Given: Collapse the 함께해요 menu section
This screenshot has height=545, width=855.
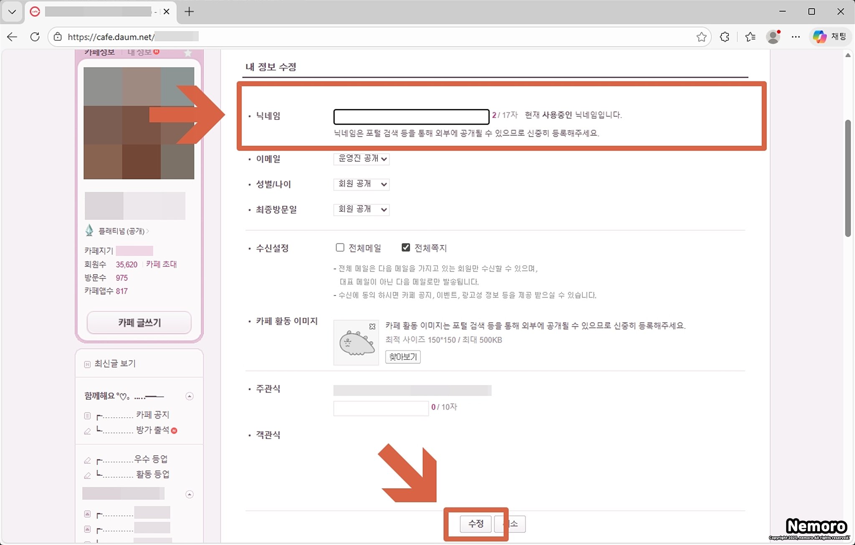Looking at the screenshot, I should coord(190,396).
